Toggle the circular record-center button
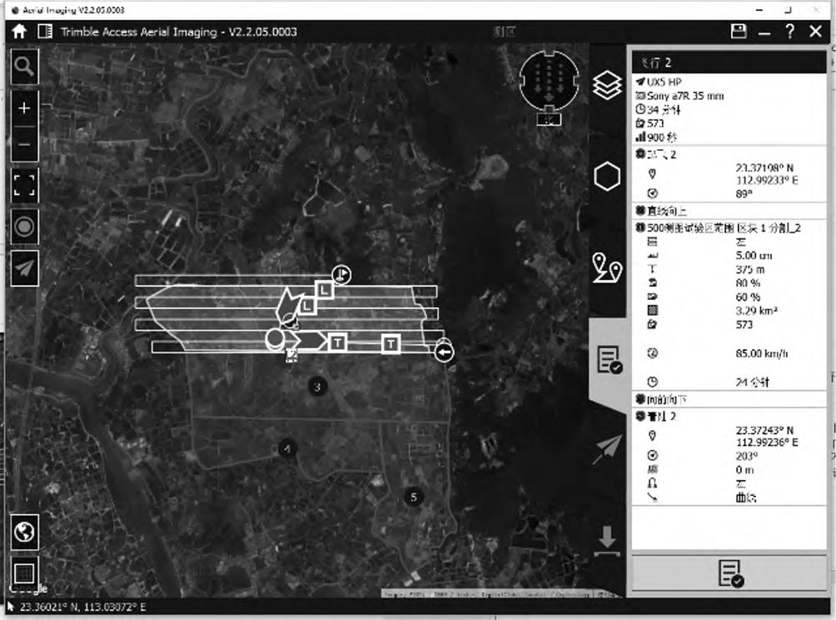Image resolution: width=836 pixels, height=620 pixels. tap(24, 227)
